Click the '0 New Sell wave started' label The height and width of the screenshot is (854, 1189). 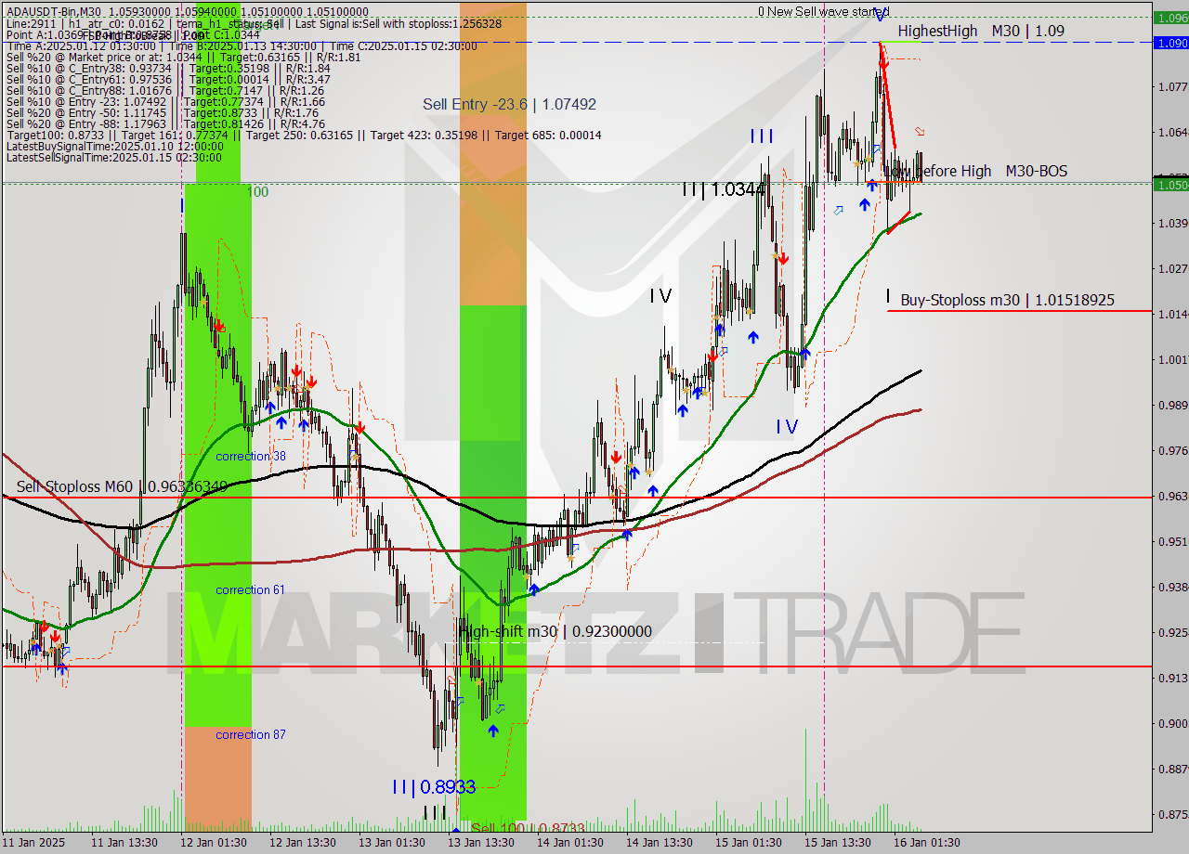pyautogui.click(x=823, y=11)
